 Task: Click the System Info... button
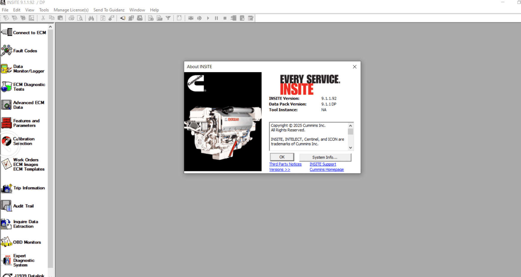click(x=325, y=157)
